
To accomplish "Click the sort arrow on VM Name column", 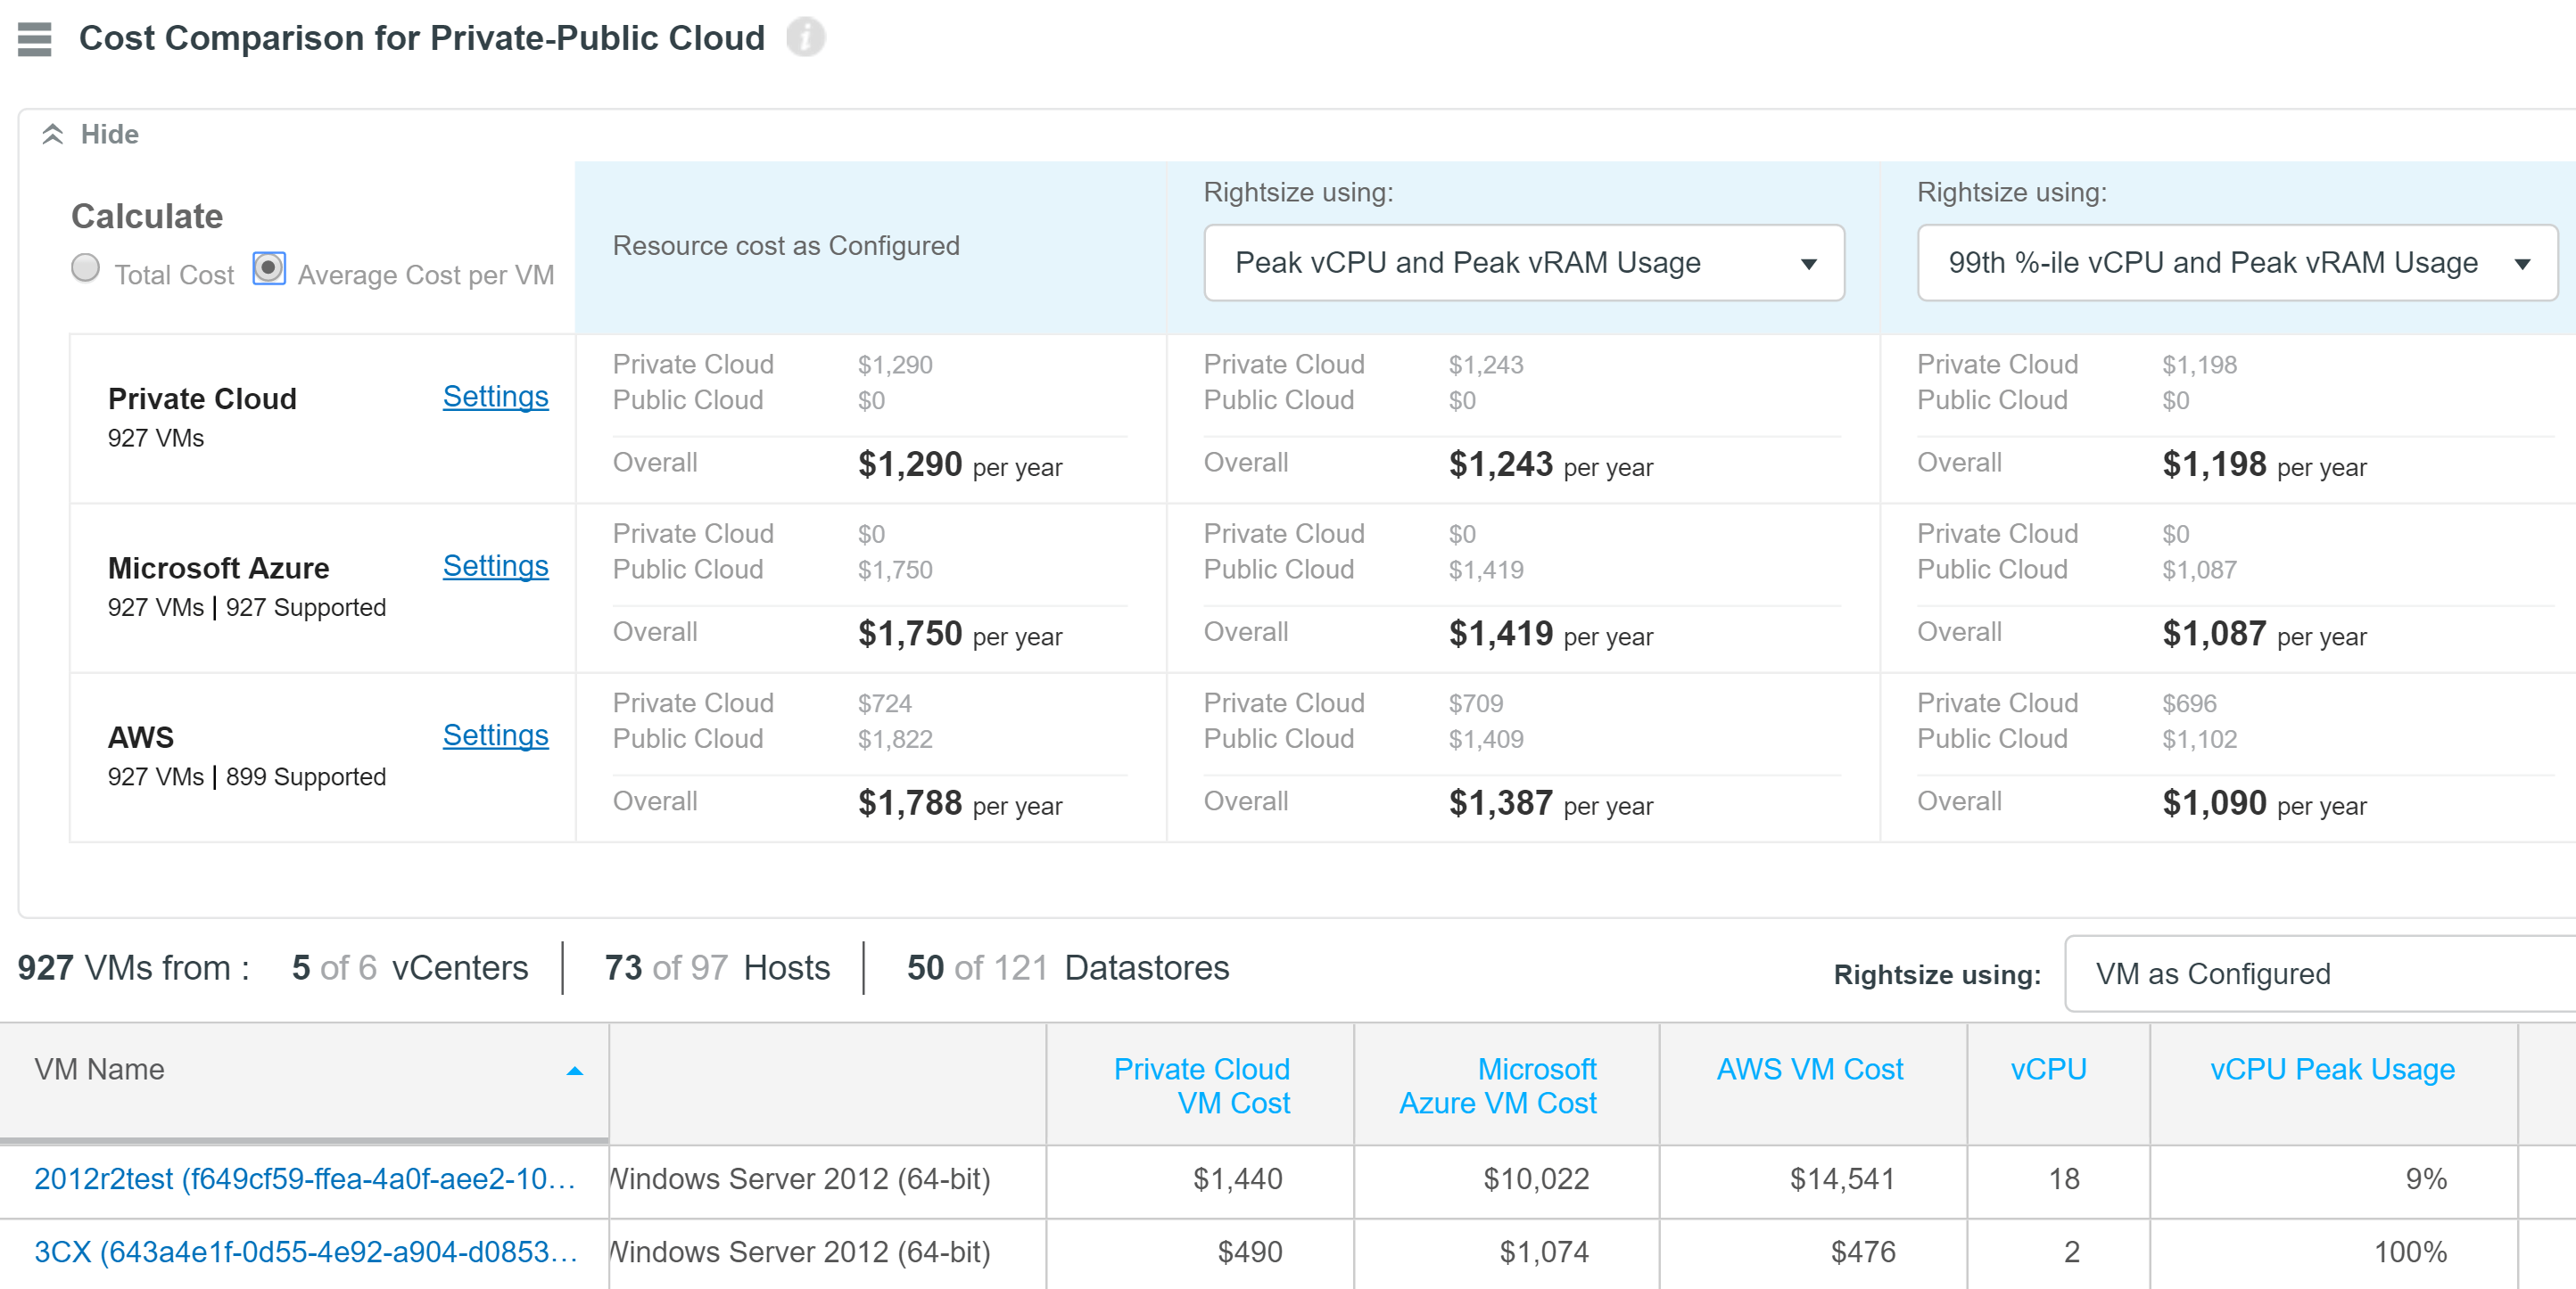I will point(575,1069).
